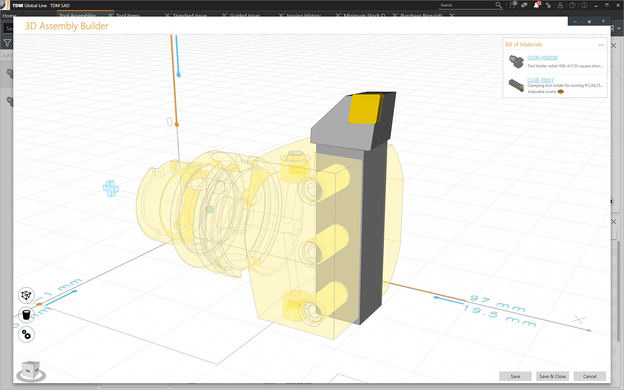
Task: Switch to the Home tab
Action: 10,15
